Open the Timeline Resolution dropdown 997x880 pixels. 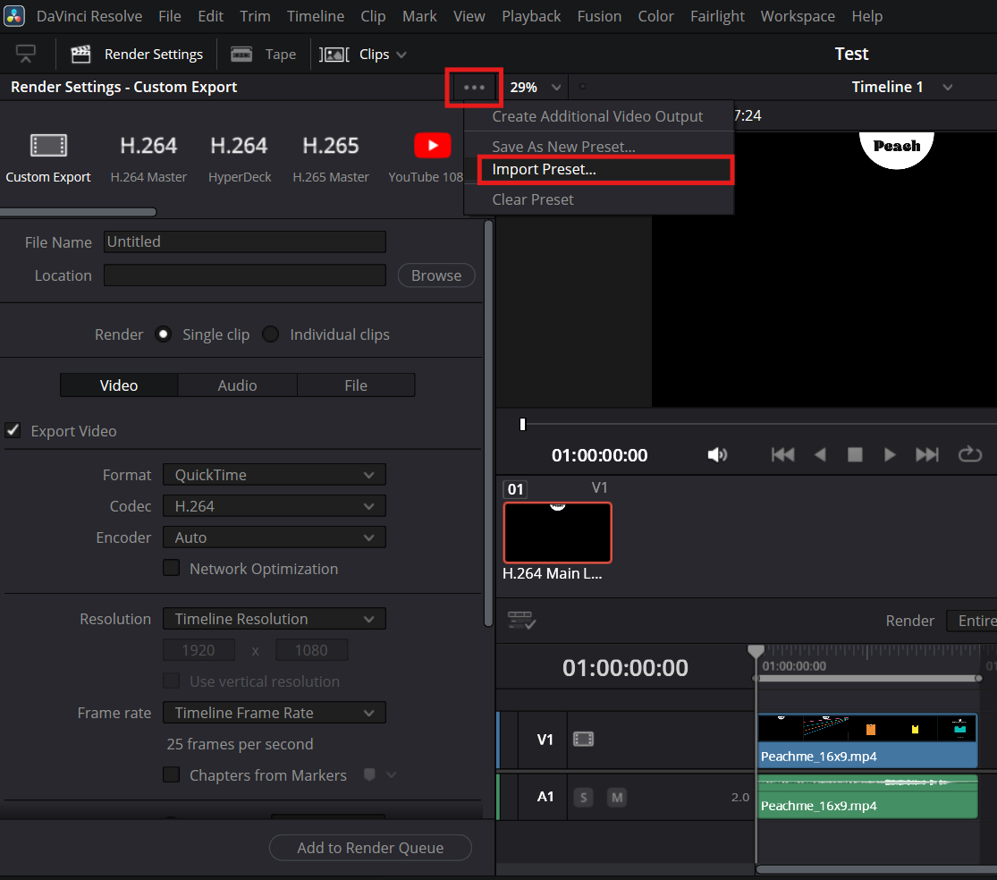click(274, 619)
